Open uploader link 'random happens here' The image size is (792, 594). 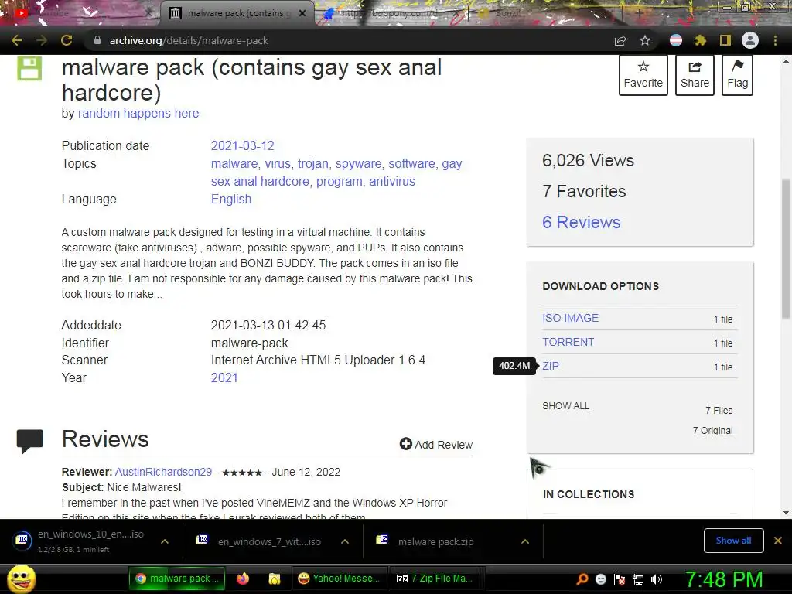138,113
